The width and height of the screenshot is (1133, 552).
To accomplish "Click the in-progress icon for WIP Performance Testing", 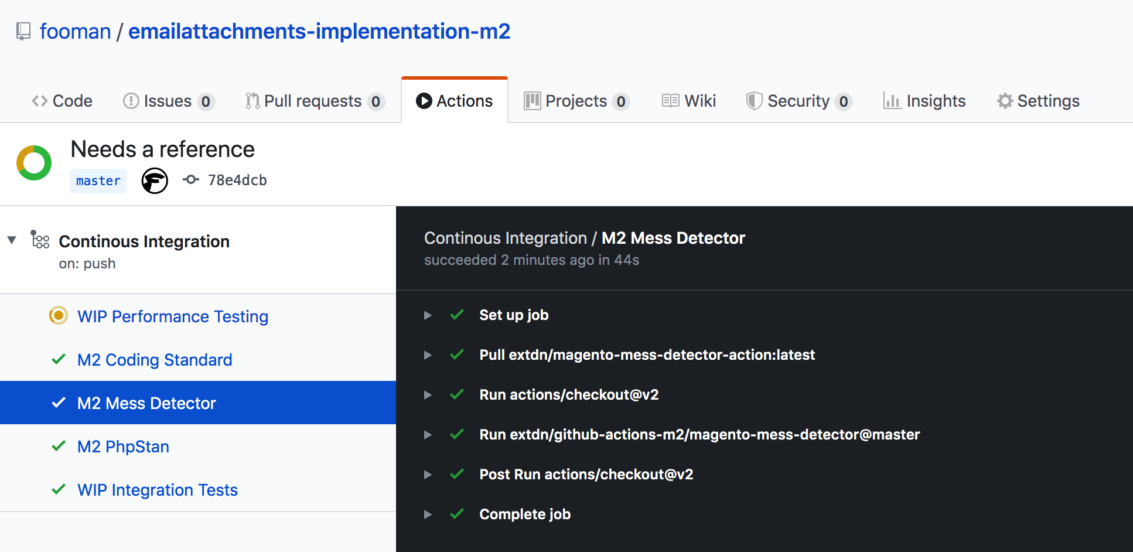I will [58, 316].
